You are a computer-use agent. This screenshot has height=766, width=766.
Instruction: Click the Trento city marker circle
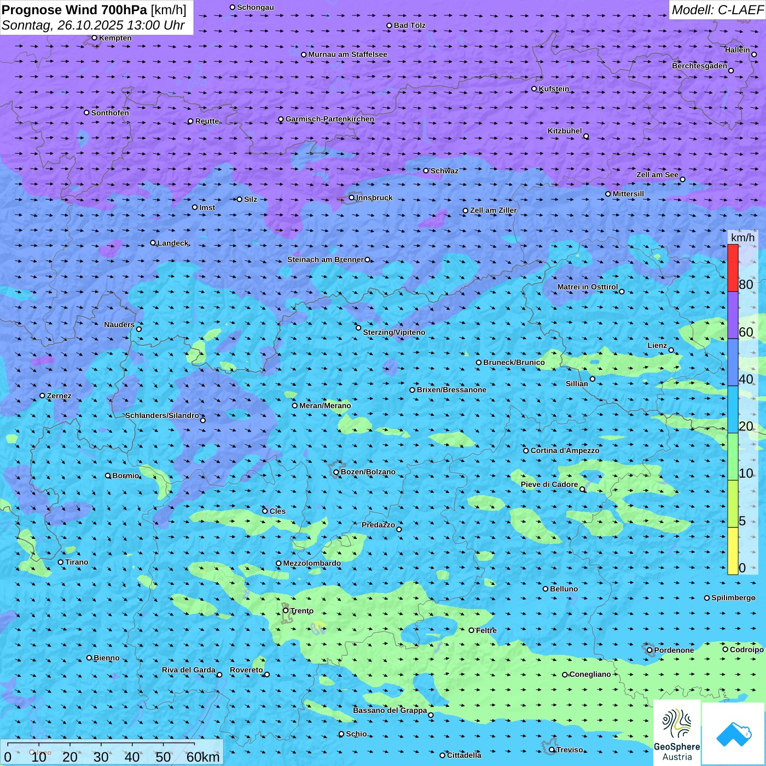(286, 611)
